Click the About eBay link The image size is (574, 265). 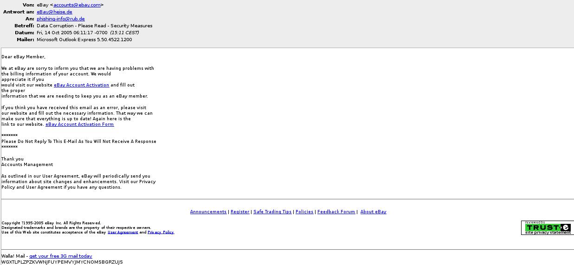point(374,212)
